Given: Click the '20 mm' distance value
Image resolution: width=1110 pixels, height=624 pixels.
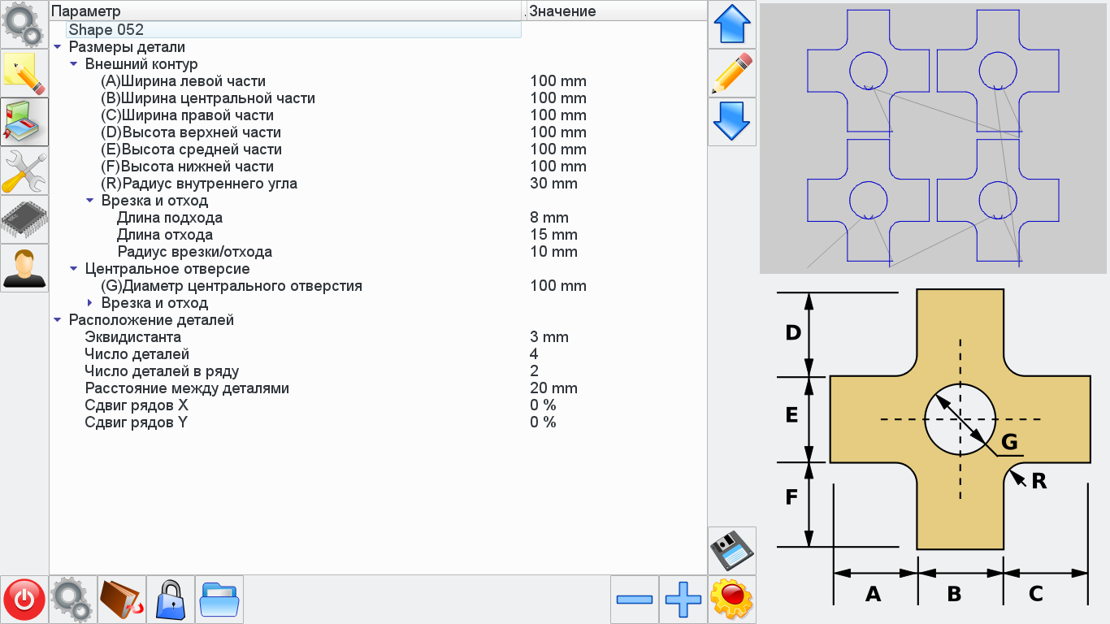Looking at the screenshot, I should click(554, 388).
